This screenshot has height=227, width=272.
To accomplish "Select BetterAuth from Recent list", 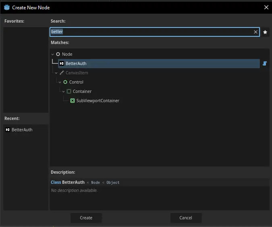I will point(22,130).
